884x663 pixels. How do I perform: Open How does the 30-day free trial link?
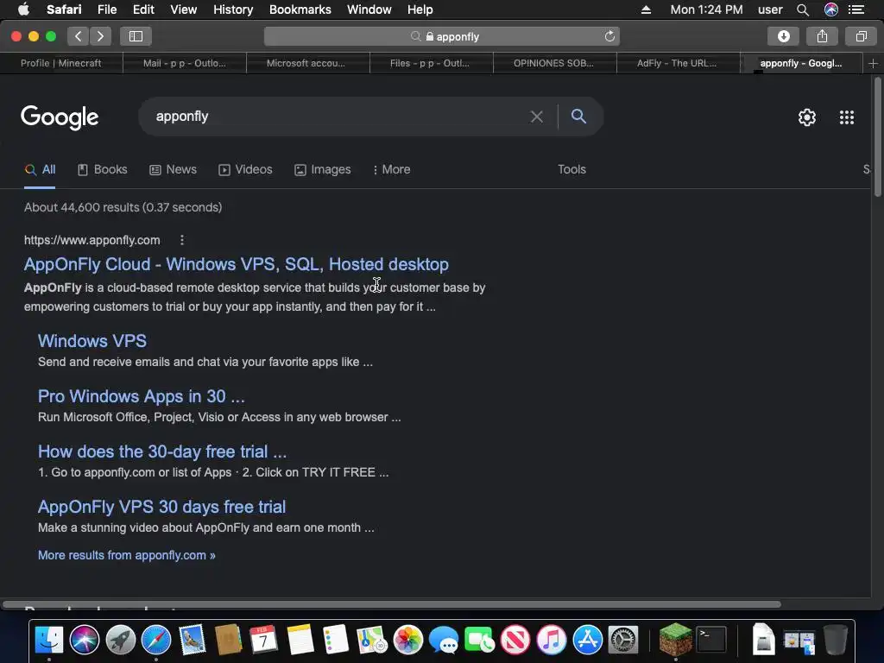[x=161, y=451]
